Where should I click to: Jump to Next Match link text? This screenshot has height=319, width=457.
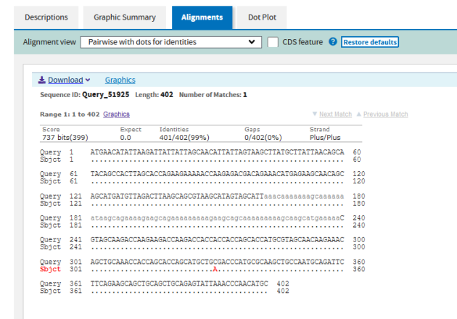pyautogui.click(x=335, y=115)
